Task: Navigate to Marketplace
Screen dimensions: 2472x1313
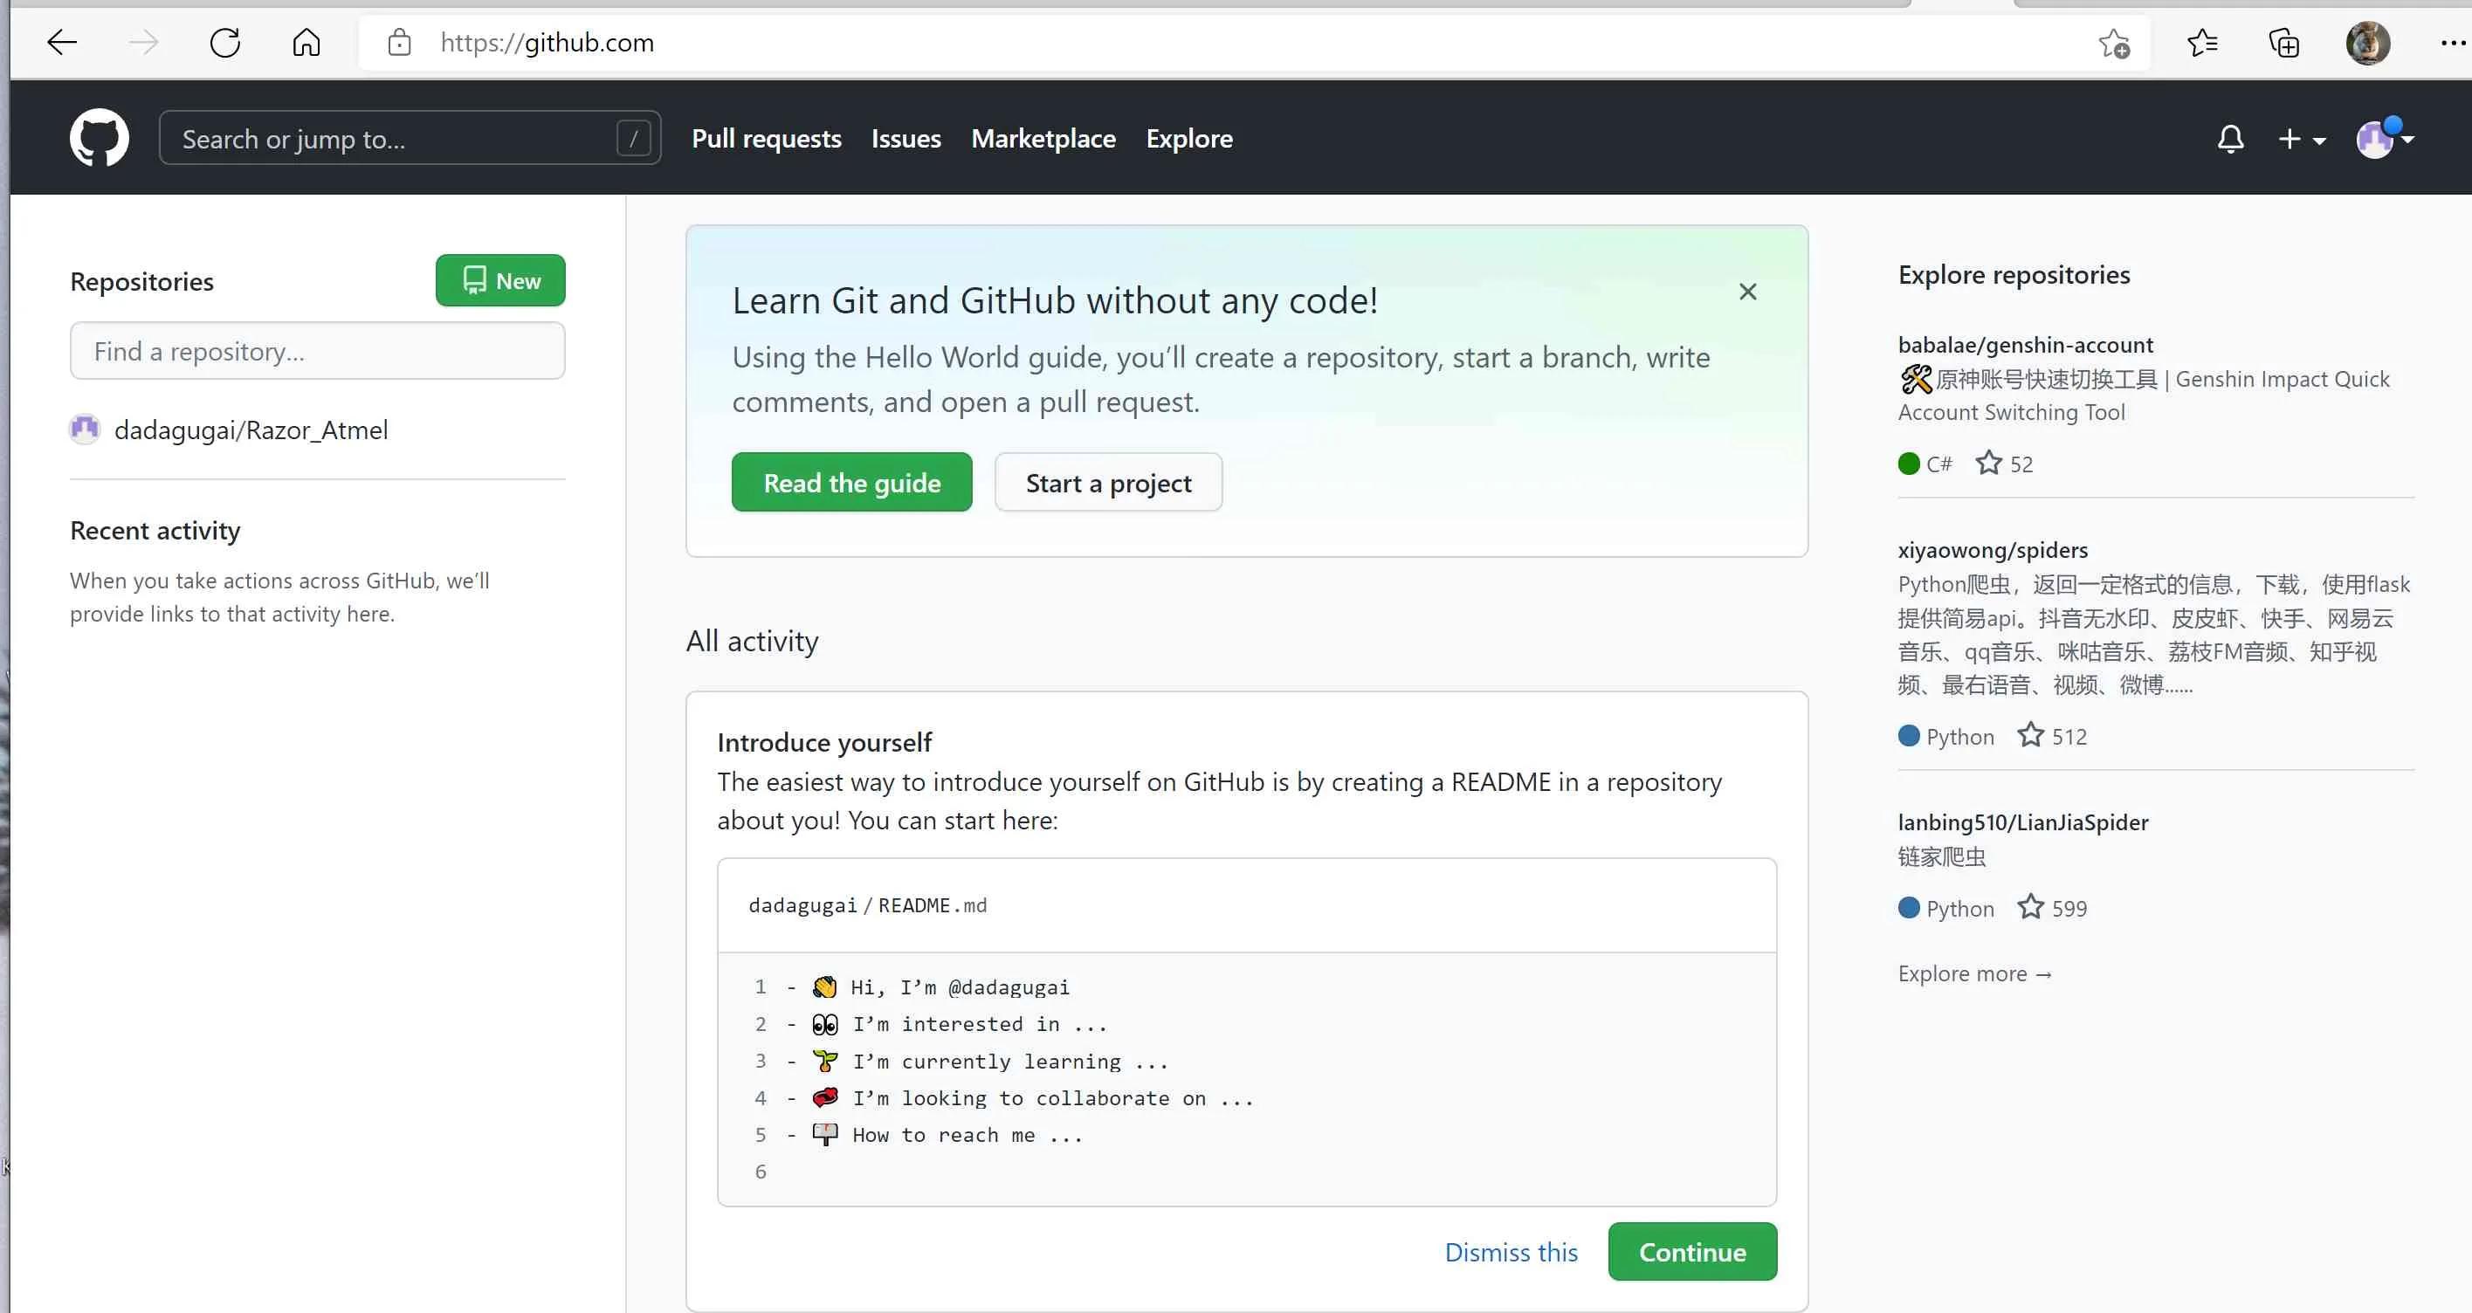Action: (x=1043, y=138)
